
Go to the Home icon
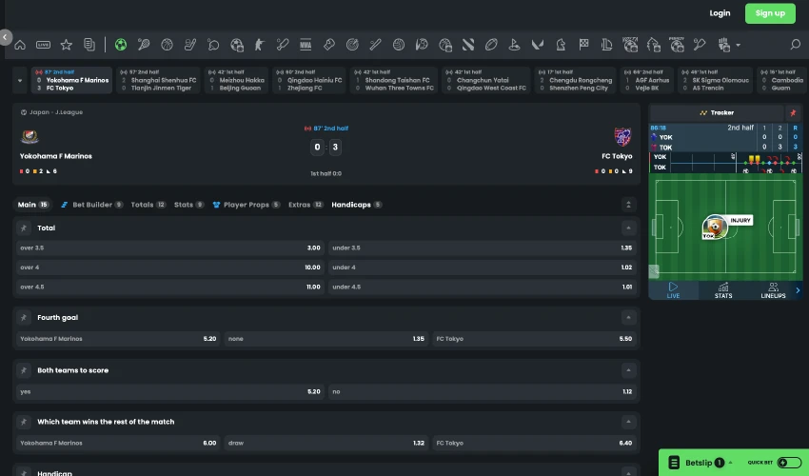click(20, 45)
